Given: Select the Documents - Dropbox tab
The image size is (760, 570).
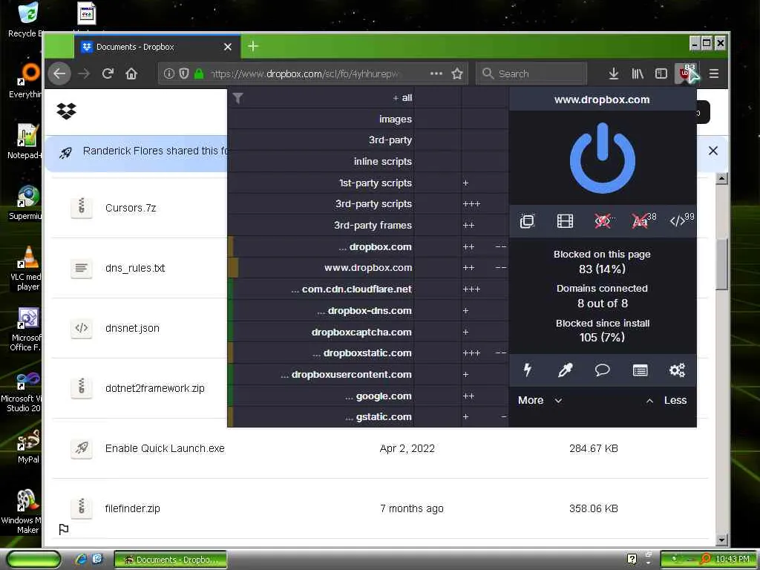Looking at the screenshot, I should (x=157, y=47).
